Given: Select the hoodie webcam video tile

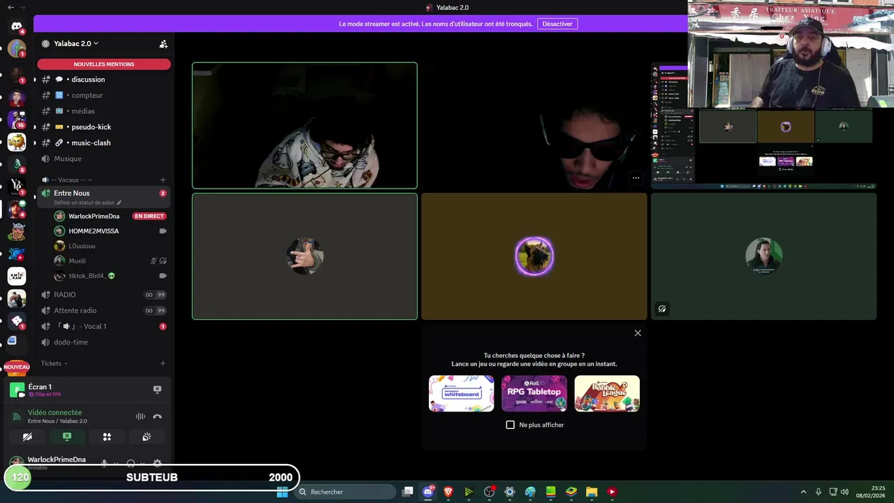Looking at the screenshot, I should (x=305, y=126).
